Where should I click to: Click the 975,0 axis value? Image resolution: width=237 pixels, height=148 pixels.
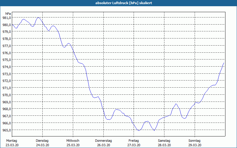click(x=7, y=60)
